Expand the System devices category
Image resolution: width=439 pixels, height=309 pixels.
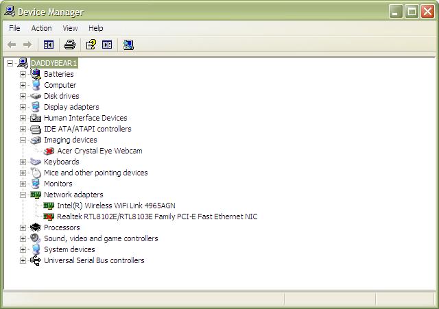(x=23, y=249)
